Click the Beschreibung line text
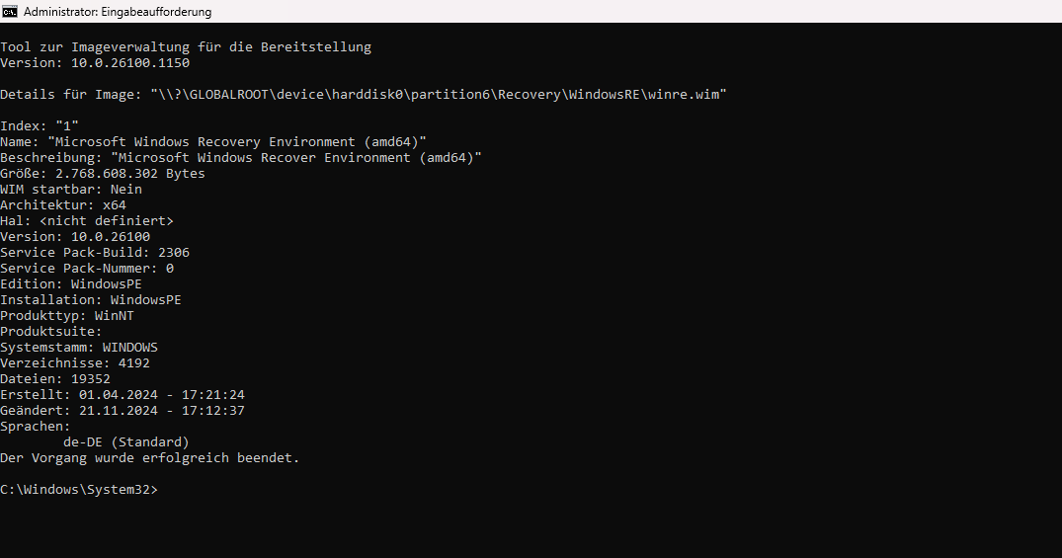Screen dimensions: 1062x558 (241, 157)
